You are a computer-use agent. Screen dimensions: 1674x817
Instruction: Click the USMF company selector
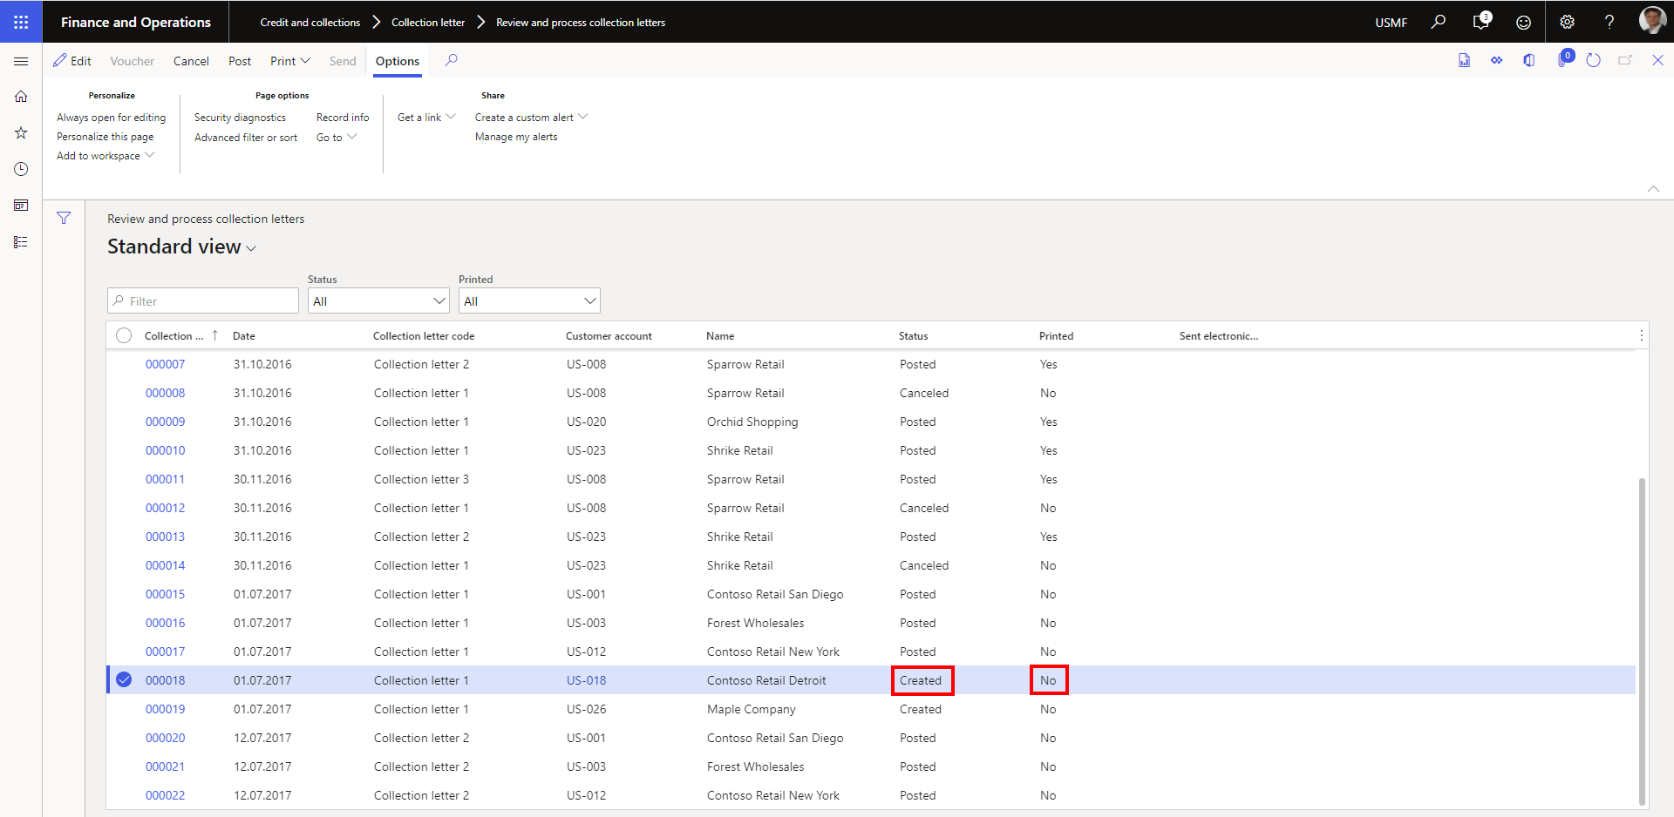pyautogui.click(x=1391, y=23)
